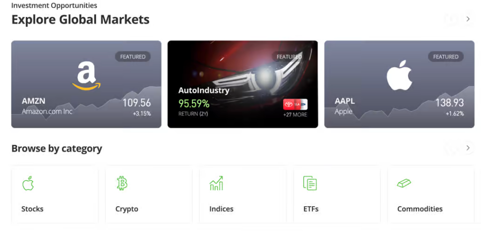This screenshot has height=241, width=504.
Task: Open the AutoIndustry portfolio title
Action: pyautogui.click(x=204, y=90)
